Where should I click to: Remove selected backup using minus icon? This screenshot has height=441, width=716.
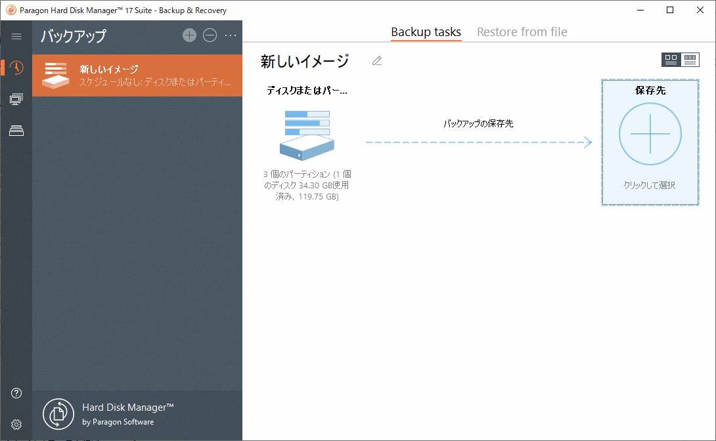pyautogui.click(x=210, y=35)
